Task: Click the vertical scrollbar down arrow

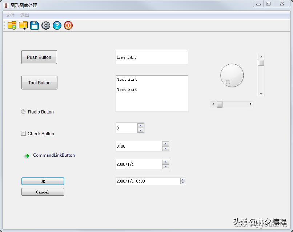Action: (261, 94)
